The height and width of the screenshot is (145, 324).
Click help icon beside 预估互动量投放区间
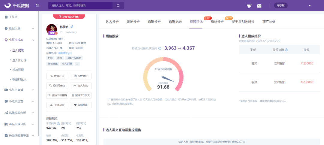tap(160, 48)
